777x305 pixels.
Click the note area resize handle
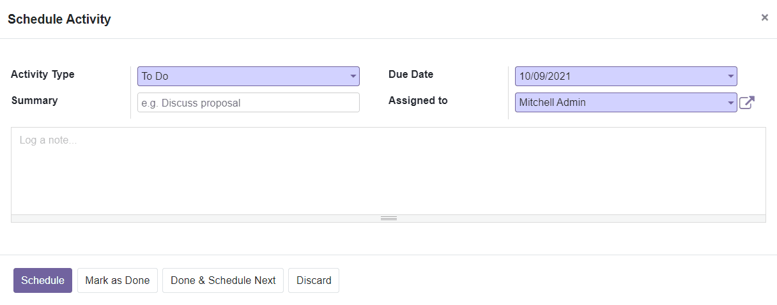tap(388, 218)
